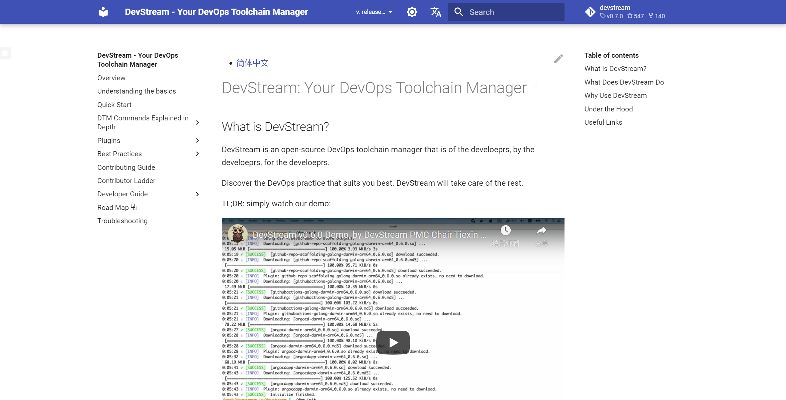Image resolution: width=786 pixels, height=400 pixels.
Task: Click the devstream GitHub repository icon
Action: coord(590,12)
